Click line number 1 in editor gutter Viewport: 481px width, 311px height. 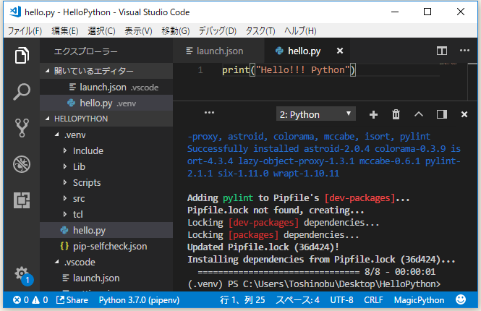[200, 70]
